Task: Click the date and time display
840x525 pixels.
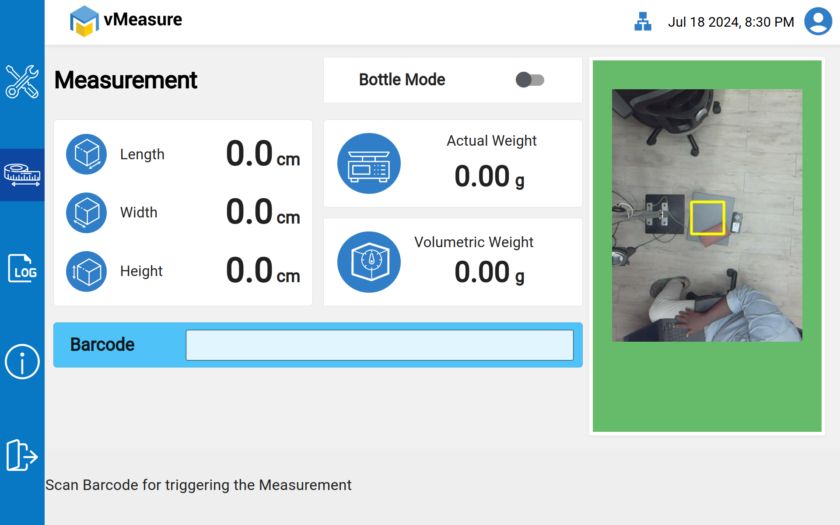Action: 731,22
